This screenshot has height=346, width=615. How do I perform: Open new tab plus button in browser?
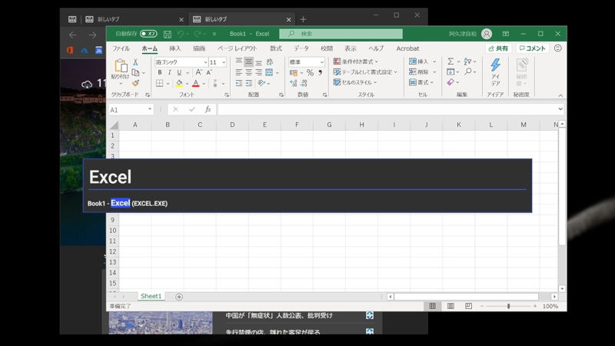[303, 19]
